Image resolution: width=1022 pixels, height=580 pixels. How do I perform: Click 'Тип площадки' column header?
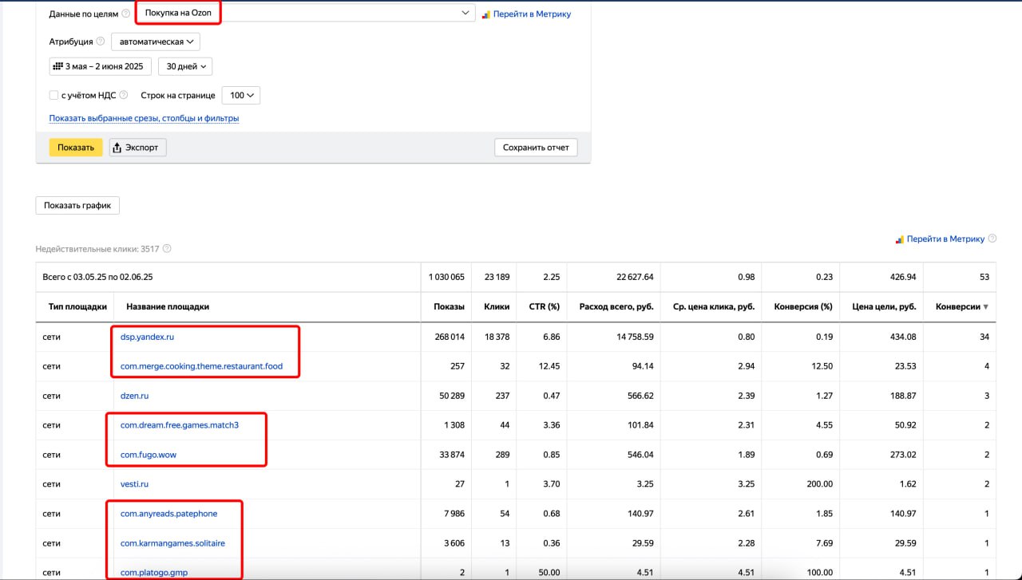click(x=77, y=307)
